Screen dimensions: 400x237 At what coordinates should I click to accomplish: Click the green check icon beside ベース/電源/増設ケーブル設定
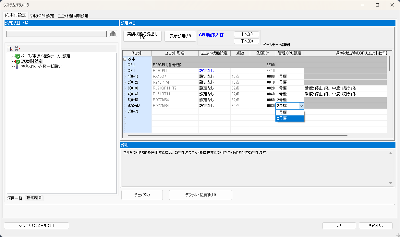pos(17,56)
